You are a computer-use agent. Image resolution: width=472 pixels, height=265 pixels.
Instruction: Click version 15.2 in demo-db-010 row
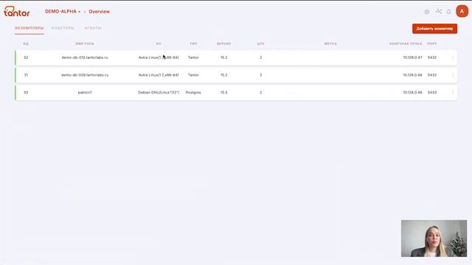[223, 57]
